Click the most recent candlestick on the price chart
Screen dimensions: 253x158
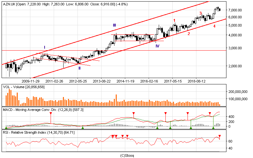(219, 10)
